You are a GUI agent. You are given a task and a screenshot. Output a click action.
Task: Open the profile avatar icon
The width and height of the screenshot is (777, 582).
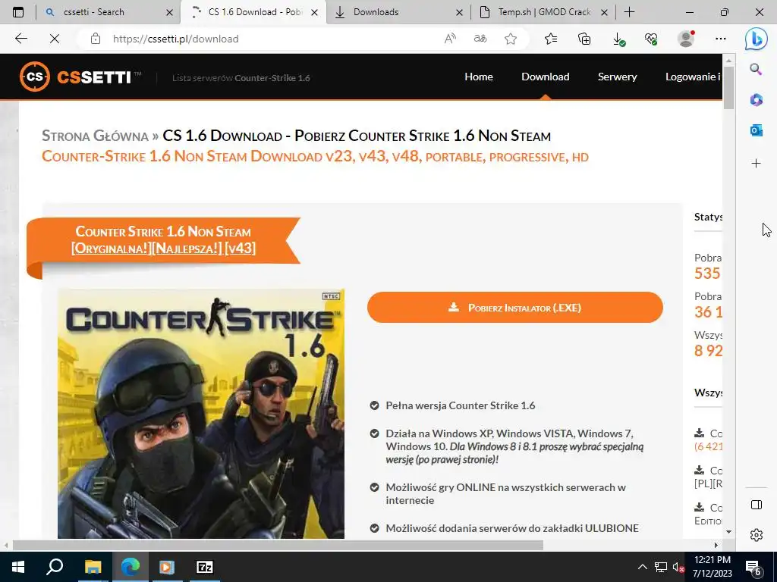click(x=686, y=39)
